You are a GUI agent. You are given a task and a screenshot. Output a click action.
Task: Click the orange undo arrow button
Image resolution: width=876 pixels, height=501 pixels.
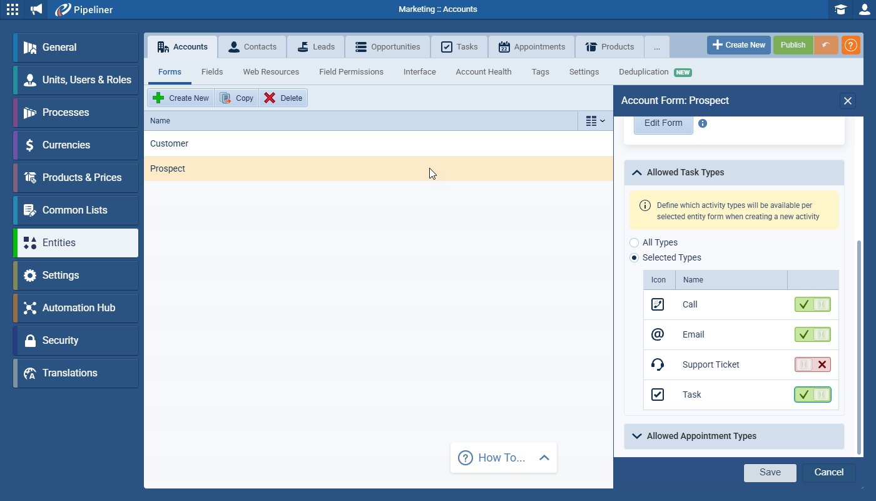pyautogui.click(x=826, y=45)
